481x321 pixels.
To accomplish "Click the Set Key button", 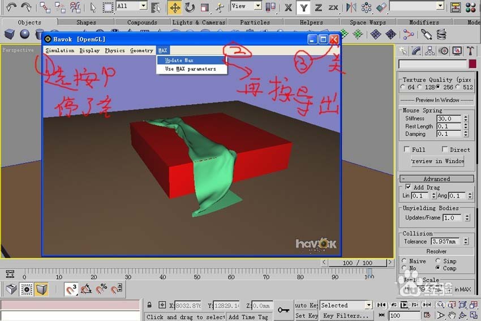I will 307,315.
